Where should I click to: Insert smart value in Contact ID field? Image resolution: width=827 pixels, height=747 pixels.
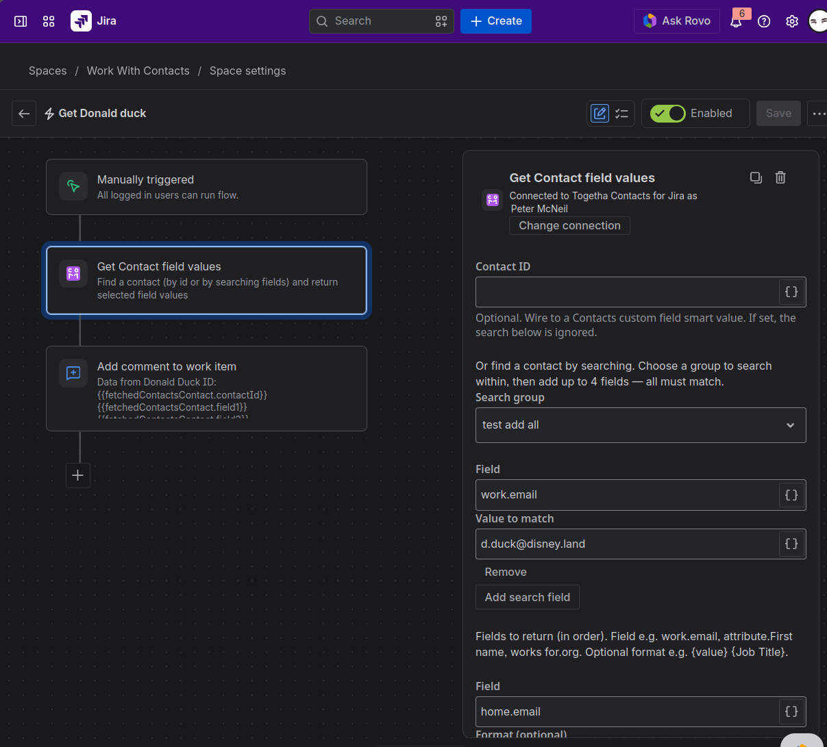point(791,292)
